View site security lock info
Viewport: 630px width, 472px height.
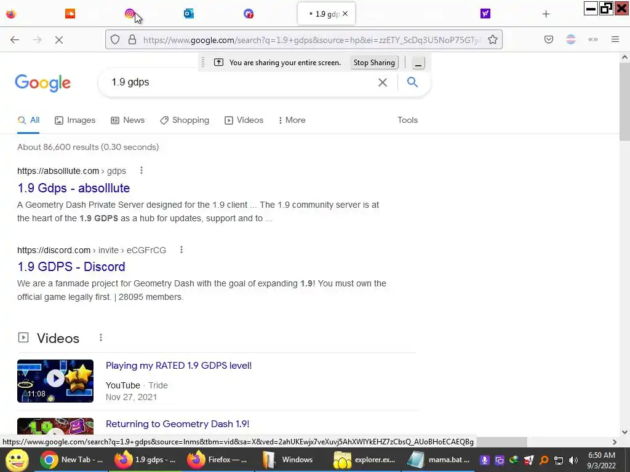coord(132,39)
